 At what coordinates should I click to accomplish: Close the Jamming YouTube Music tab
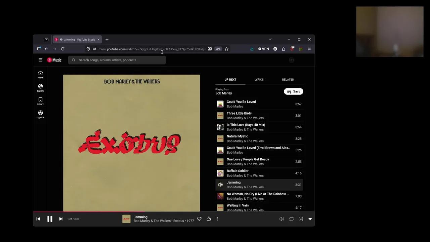pyautogui.click(x=98, y=39)
